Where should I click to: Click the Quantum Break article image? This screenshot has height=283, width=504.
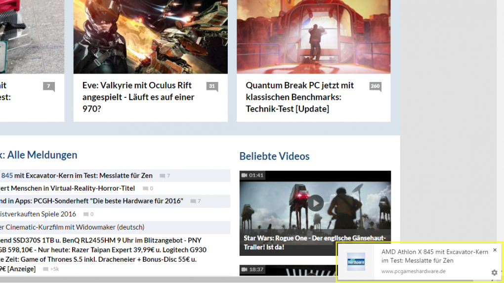pos(314,37)
